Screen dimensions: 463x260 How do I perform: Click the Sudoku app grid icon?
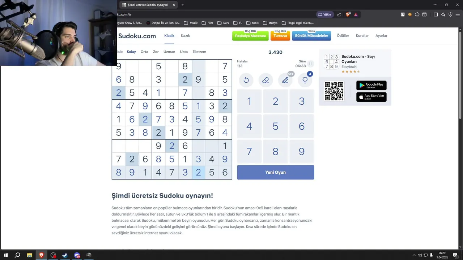(331, 62)
